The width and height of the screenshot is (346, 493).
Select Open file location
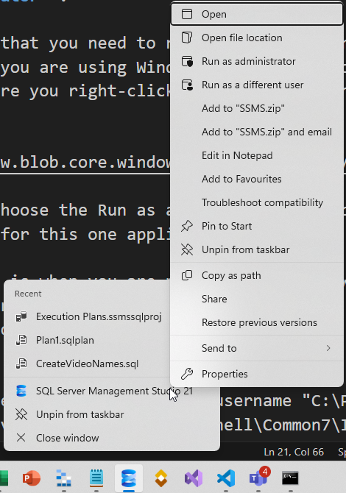tap(257, 38)
